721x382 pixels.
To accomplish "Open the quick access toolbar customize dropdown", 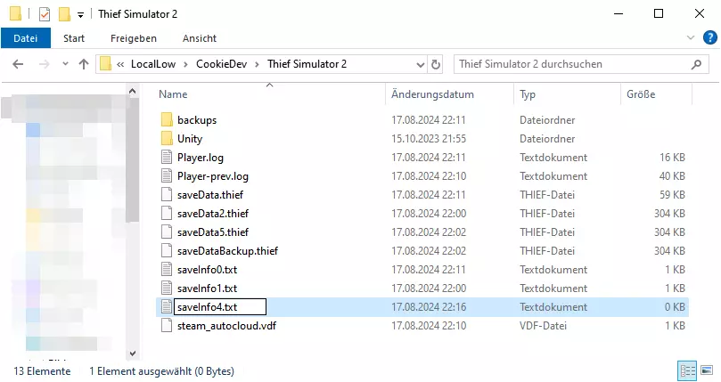I will 80,15.
